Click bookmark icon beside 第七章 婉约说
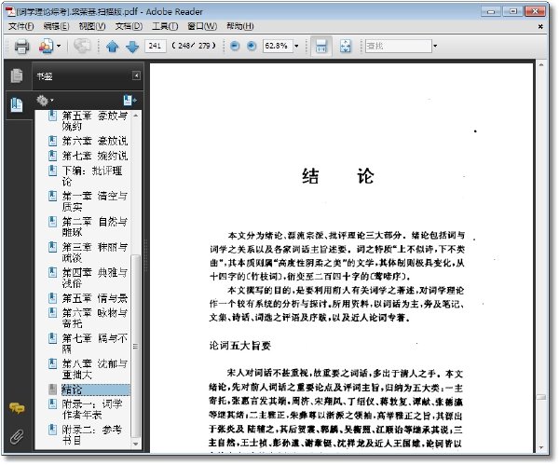This screenshot has width=559, height=465. pos(53,156)
